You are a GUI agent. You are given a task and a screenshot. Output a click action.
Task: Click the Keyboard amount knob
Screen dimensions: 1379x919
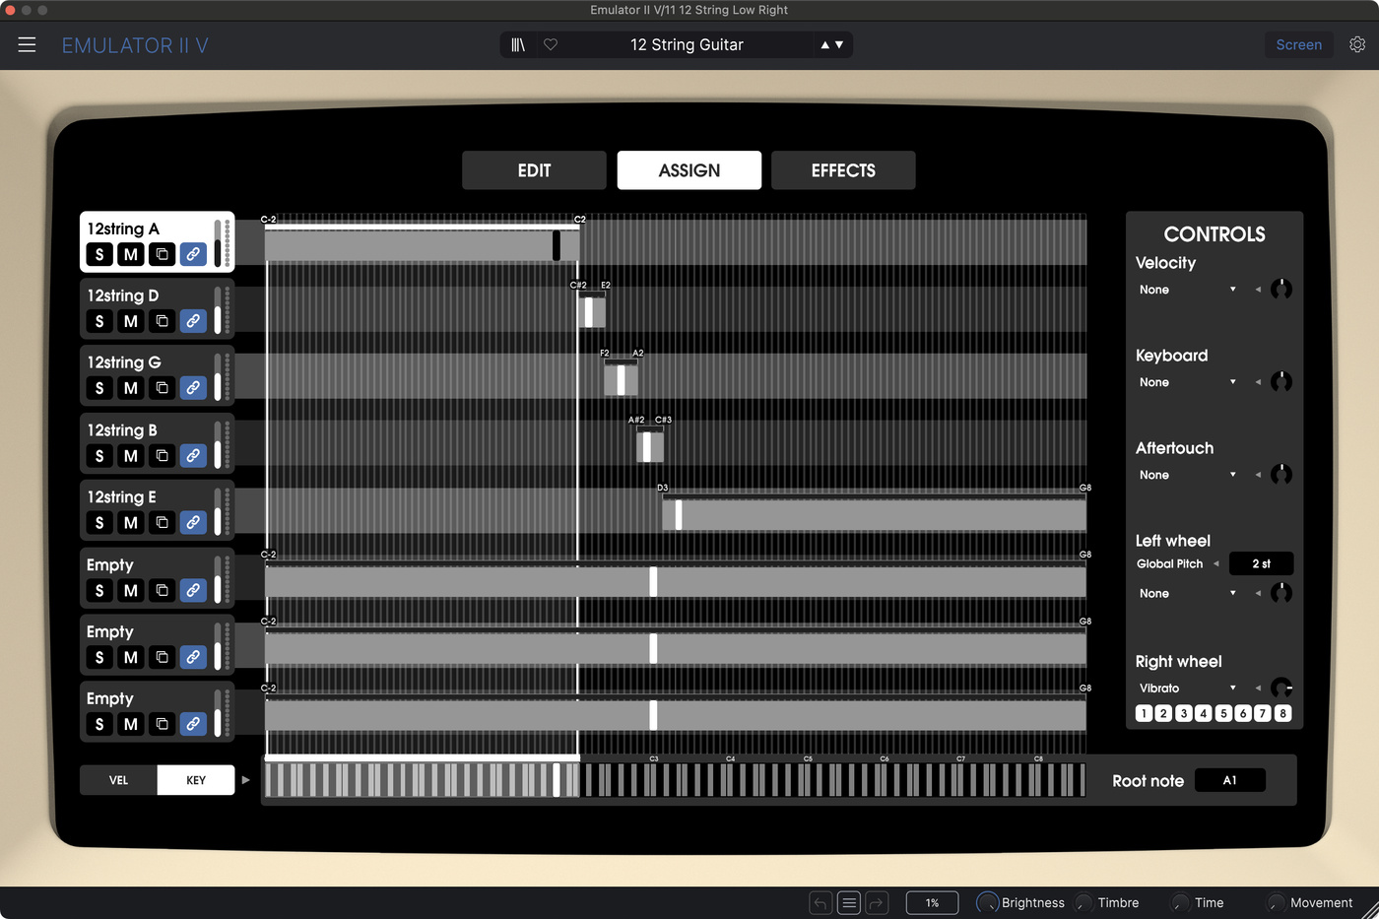click(x=1281, y=382)
